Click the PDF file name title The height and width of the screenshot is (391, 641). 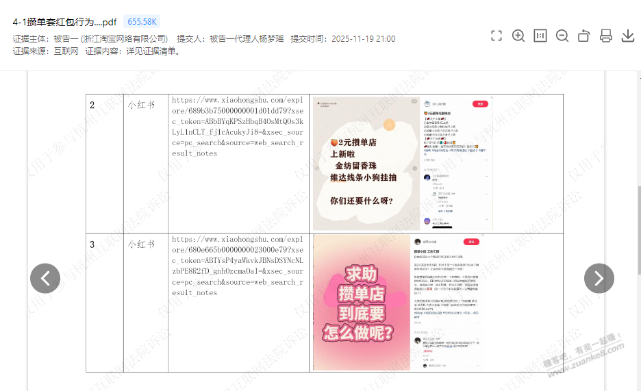pyautogui.click(x=64, y=22)
